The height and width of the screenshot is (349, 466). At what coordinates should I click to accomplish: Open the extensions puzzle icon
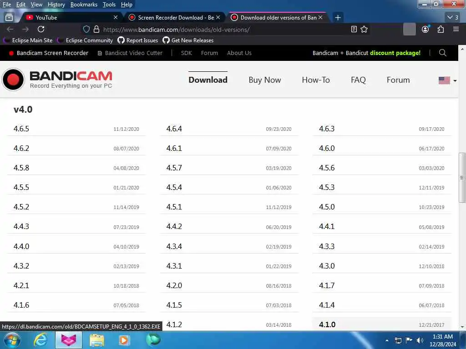(441, 29)
